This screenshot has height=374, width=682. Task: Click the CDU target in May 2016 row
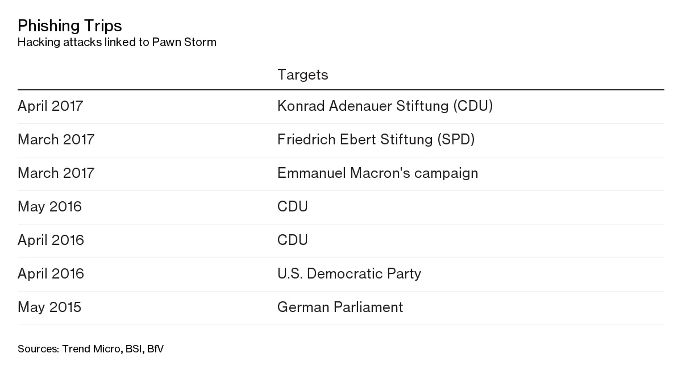pos(292,207)
